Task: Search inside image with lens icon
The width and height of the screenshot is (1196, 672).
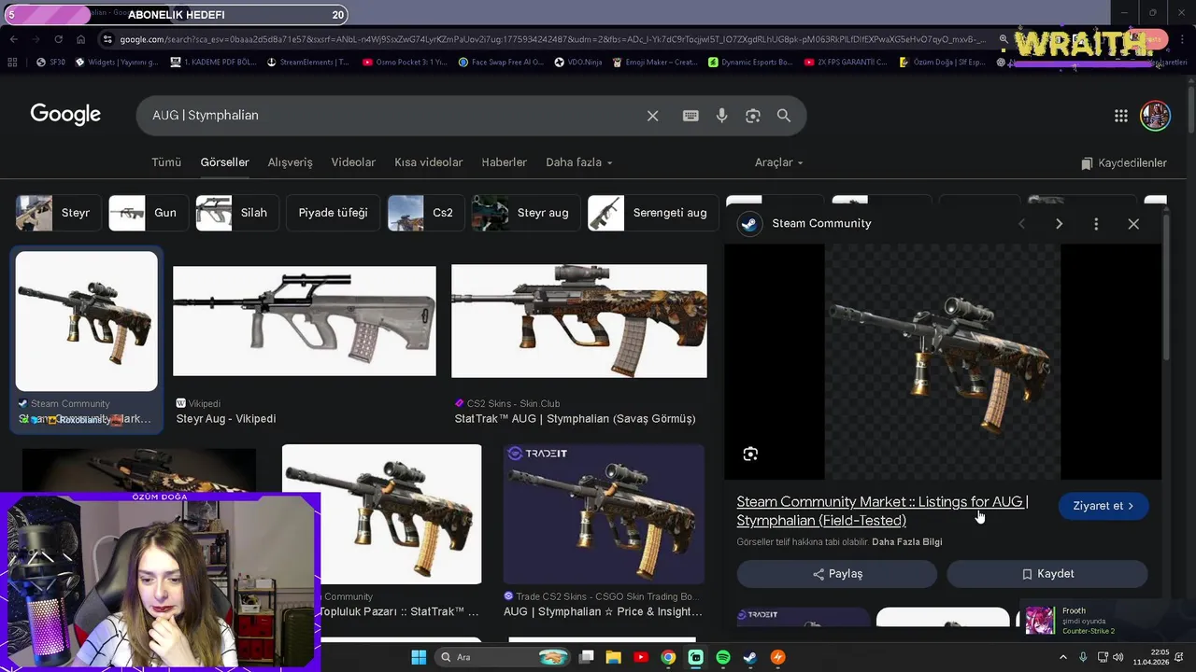Action: (750, 455)
